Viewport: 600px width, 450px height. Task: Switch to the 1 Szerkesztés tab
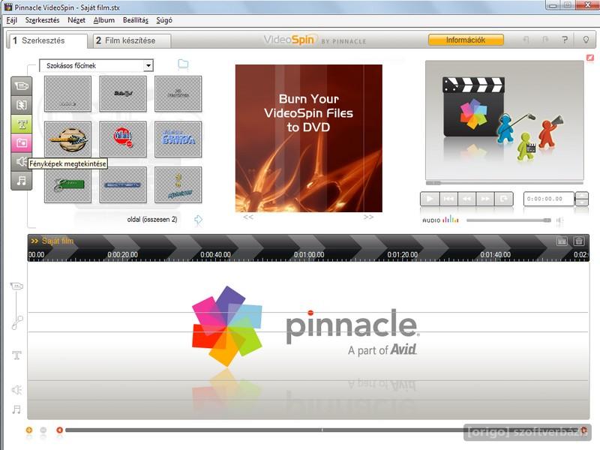(46, 40)
